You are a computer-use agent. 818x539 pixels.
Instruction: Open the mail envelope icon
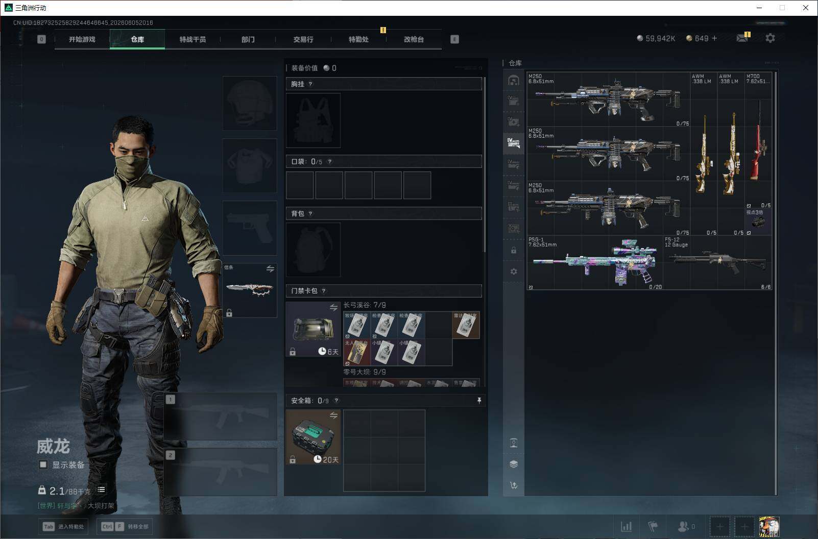pos(742,38)
